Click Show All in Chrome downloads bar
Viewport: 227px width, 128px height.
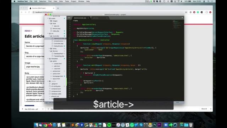pos(204,109)
